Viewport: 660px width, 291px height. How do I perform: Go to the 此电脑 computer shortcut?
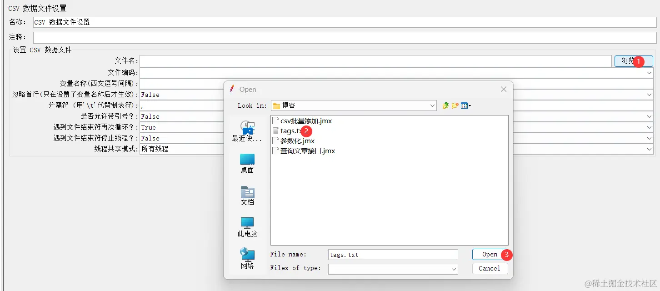(247, 227)
